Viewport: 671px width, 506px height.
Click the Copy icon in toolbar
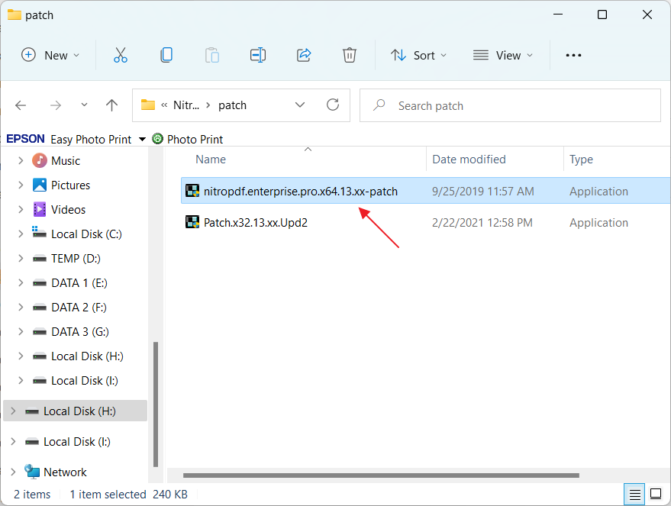click(166, 55)
